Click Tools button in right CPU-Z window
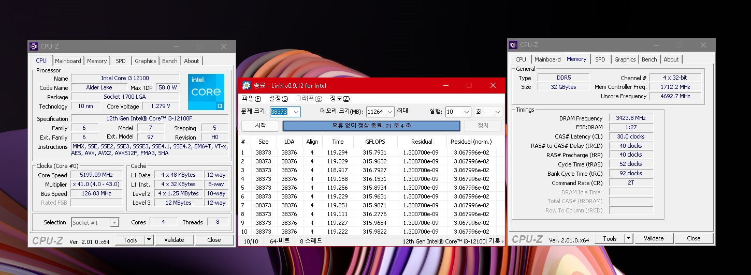Screen dimensions: 751x275 pos(610,238)
